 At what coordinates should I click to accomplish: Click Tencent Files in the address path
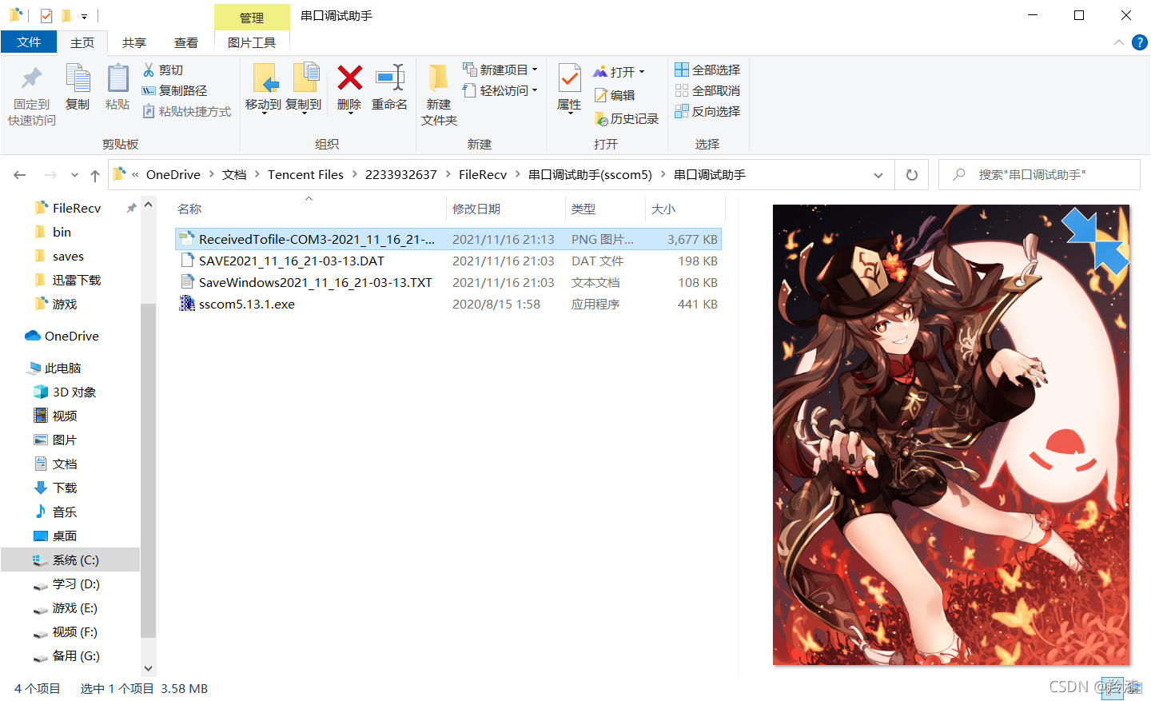[305, 175]
